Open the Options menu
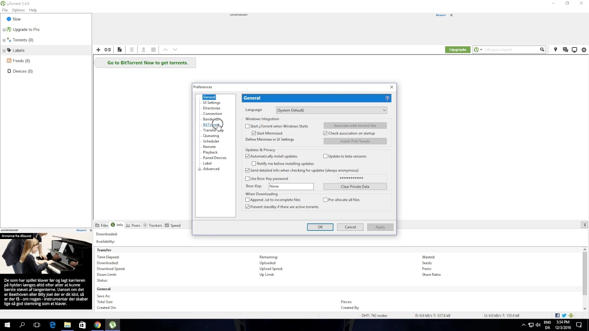 pos(18,10)
